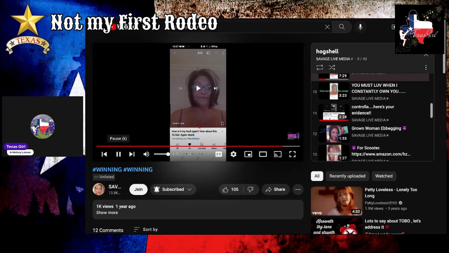Like the video with thumbs up 105
Image resolution: width=449 pixels, height=253 pixels.
click(x=231, y=189)
